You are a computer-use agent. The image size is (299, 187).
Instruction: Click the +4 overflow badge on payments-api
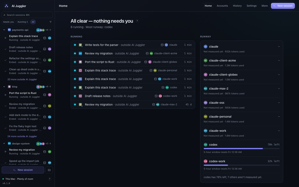click(47, 30)
